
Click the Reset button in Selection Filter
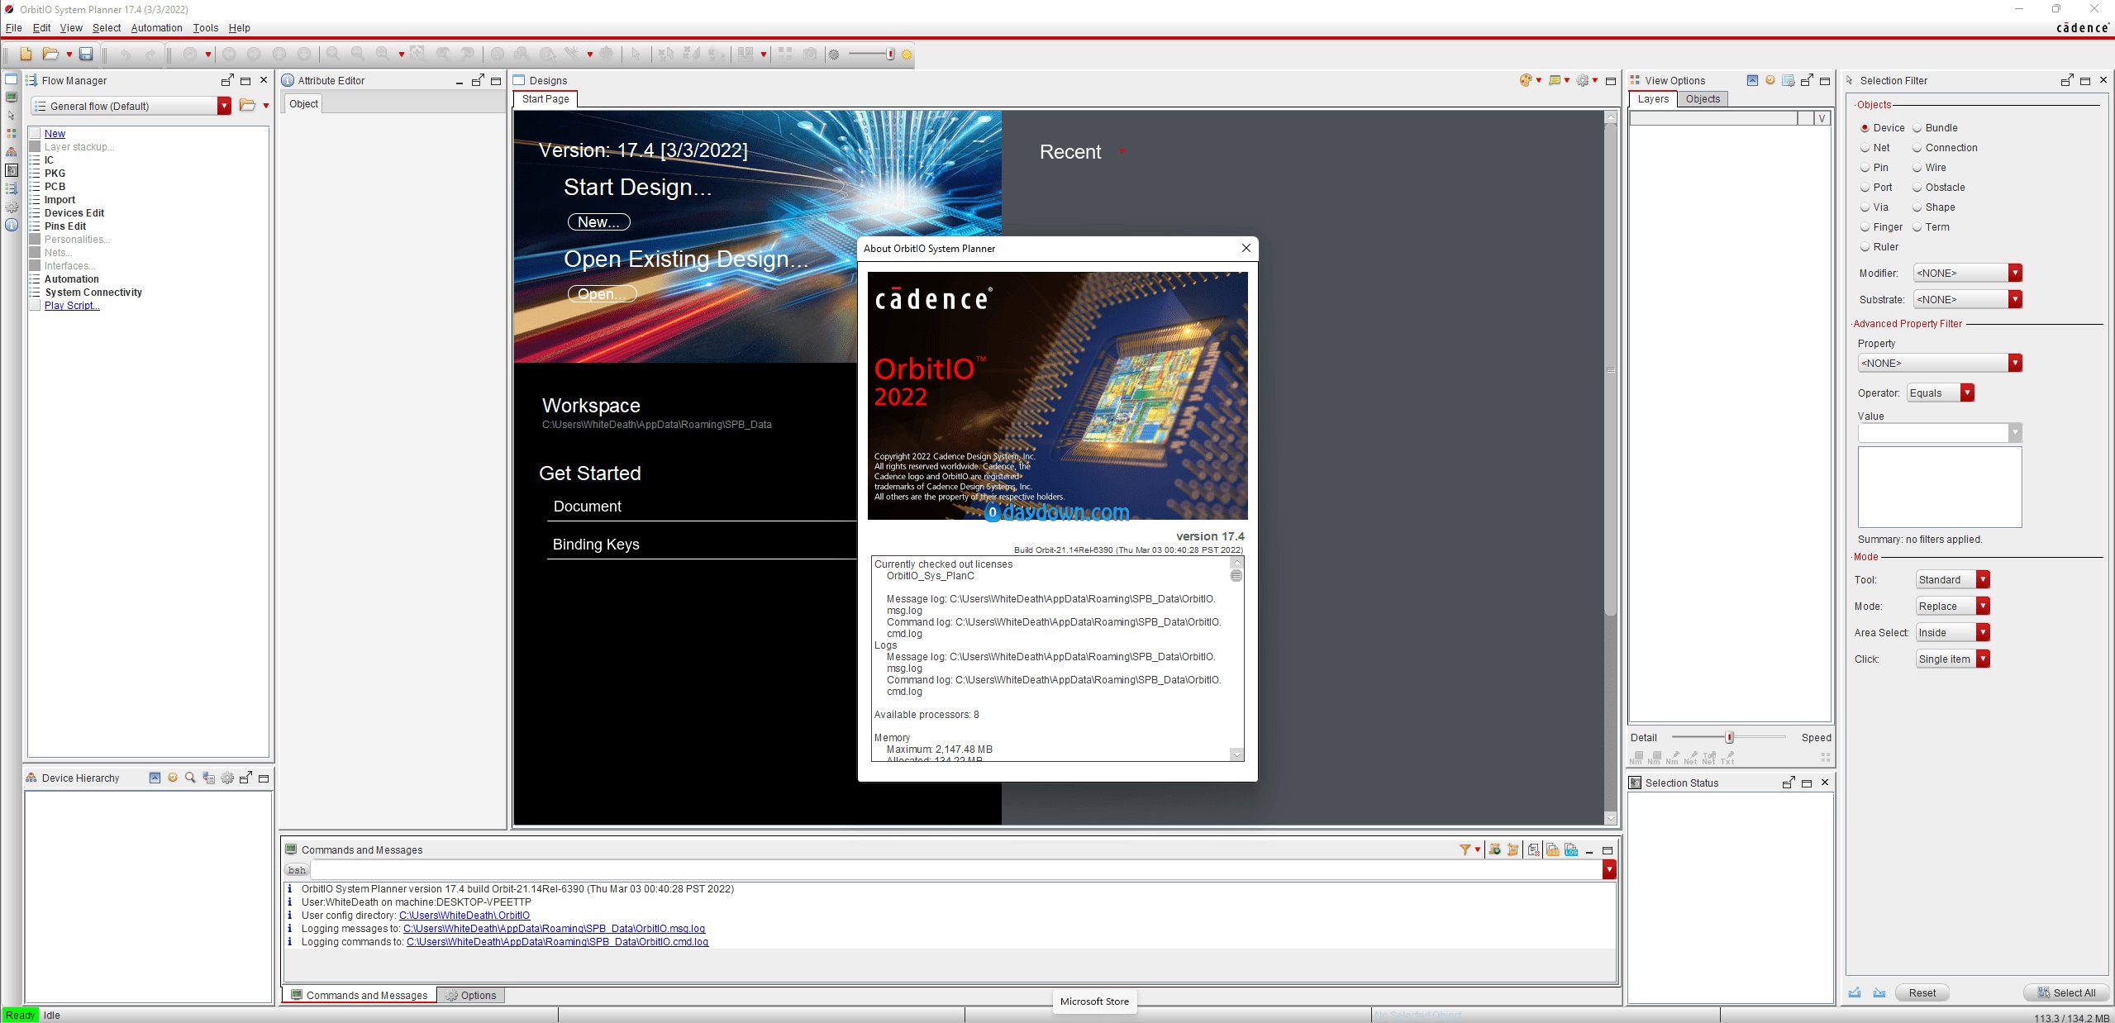pyautogui.click(x=1922, y=992)
